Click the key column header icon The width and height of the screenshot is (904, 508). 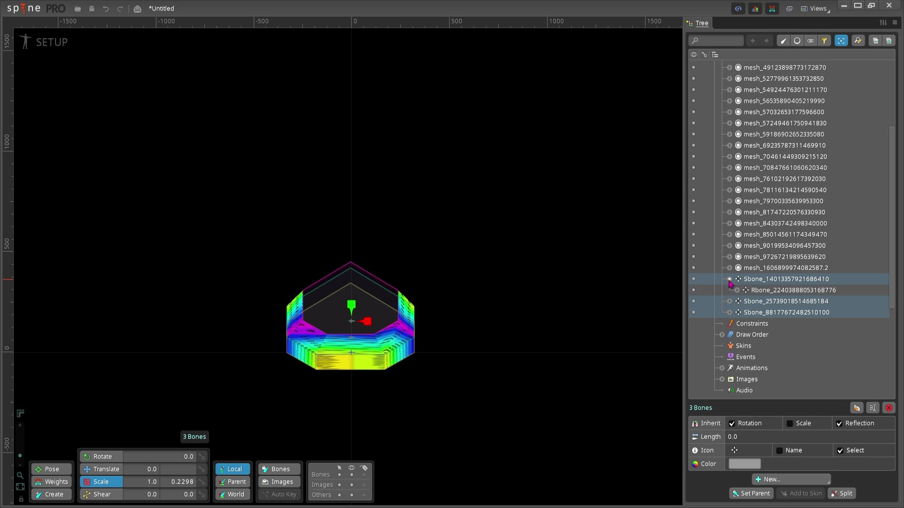704,55
